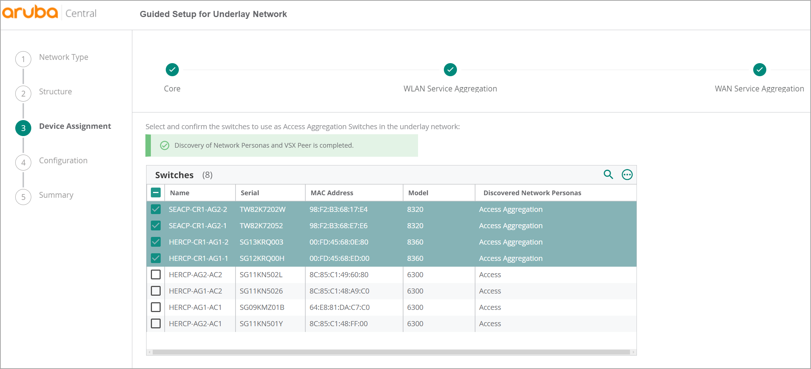Viewport: 811px width, 369px height.
Task: Sort by the MAC Address column header
Action: point(332,193)
